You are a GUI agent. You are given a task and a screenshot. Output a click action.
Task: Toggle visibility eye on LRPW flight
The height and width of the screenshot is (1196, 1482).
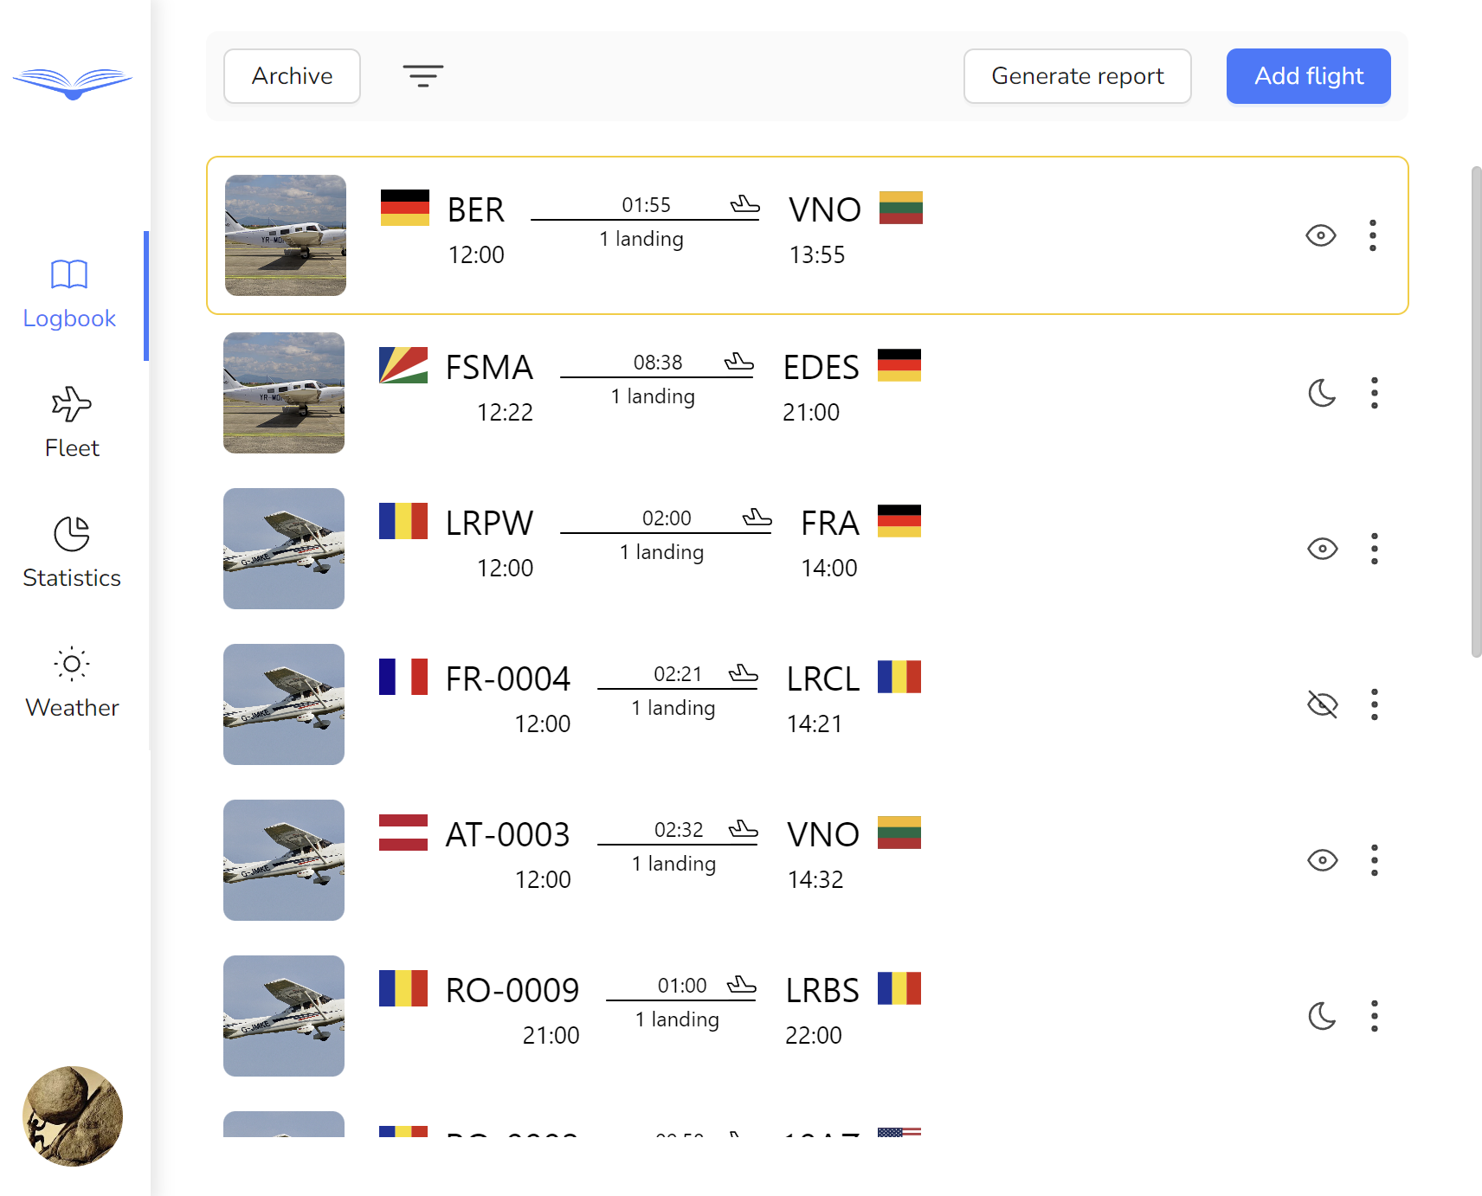click(1322, 549)
